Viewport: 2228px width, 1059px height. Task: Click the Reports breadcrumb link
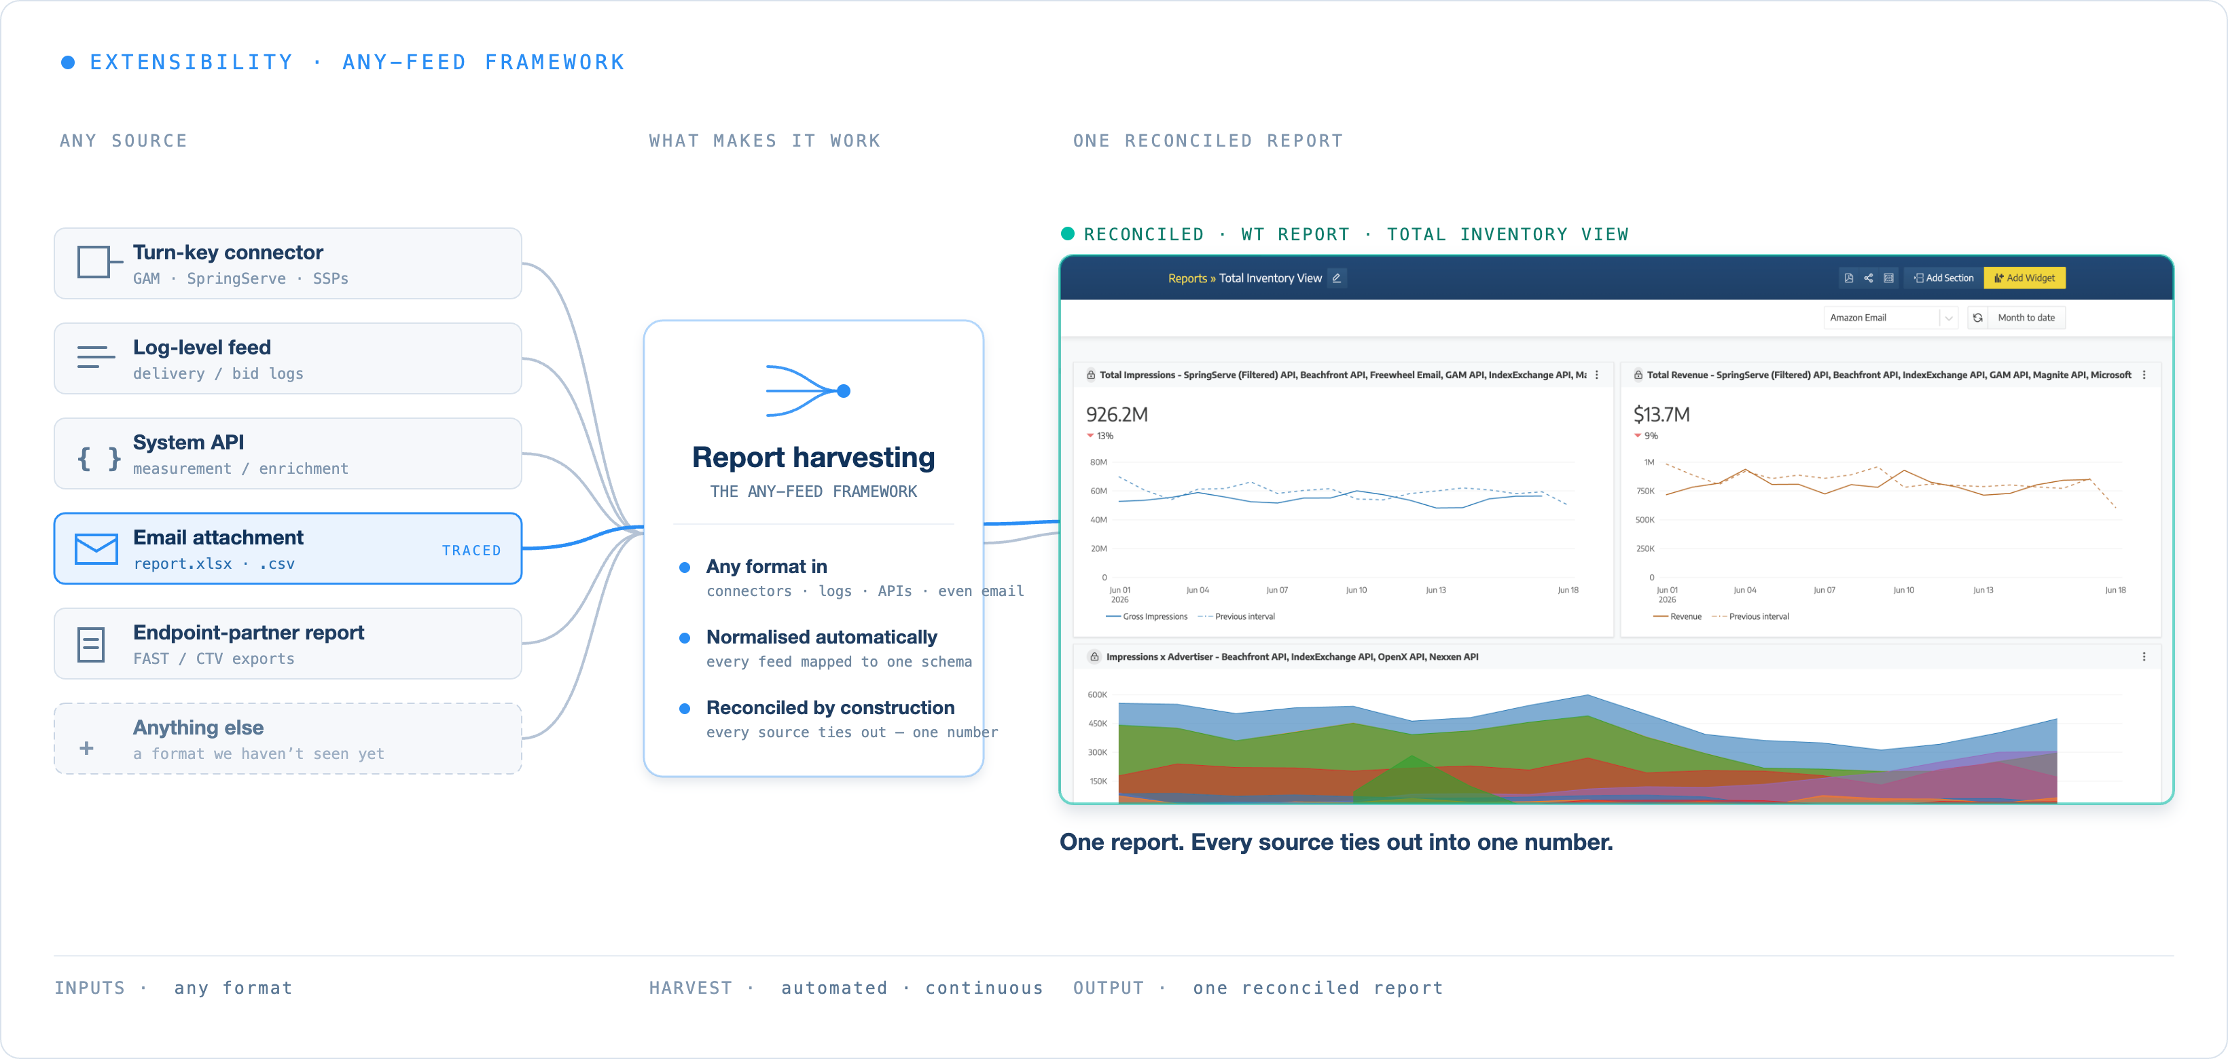1187,278
